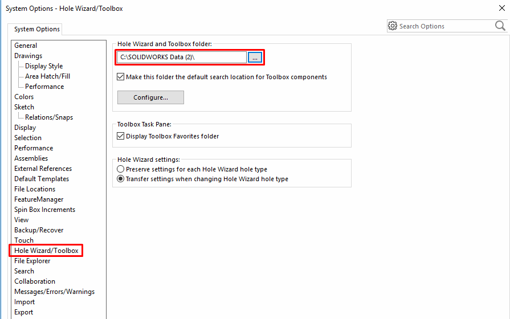
Task: Select Performance under Drawings
Action: (x=44, y=87)
